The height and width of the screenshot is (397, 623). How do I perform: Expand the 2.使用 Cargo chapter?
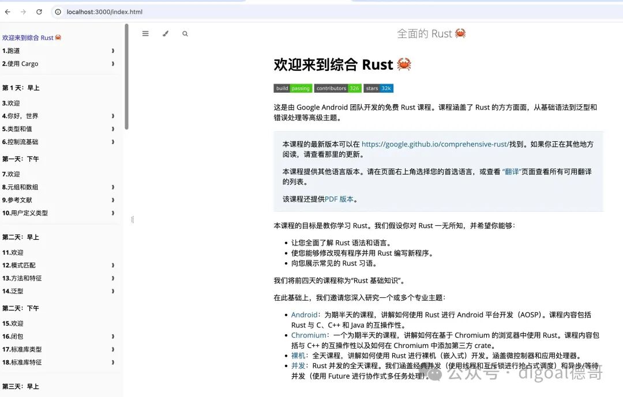113,63
